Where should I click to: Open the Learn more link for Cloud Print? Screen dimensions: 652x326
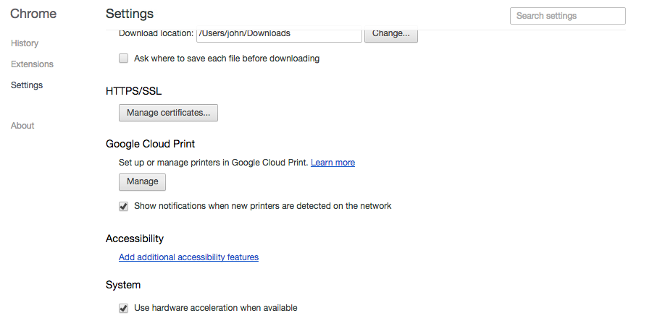tap(333, 163)
